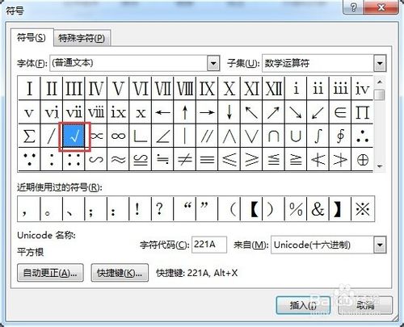Open the 字体 font dropdown
404x327 pixels.
tap(213, 63)
